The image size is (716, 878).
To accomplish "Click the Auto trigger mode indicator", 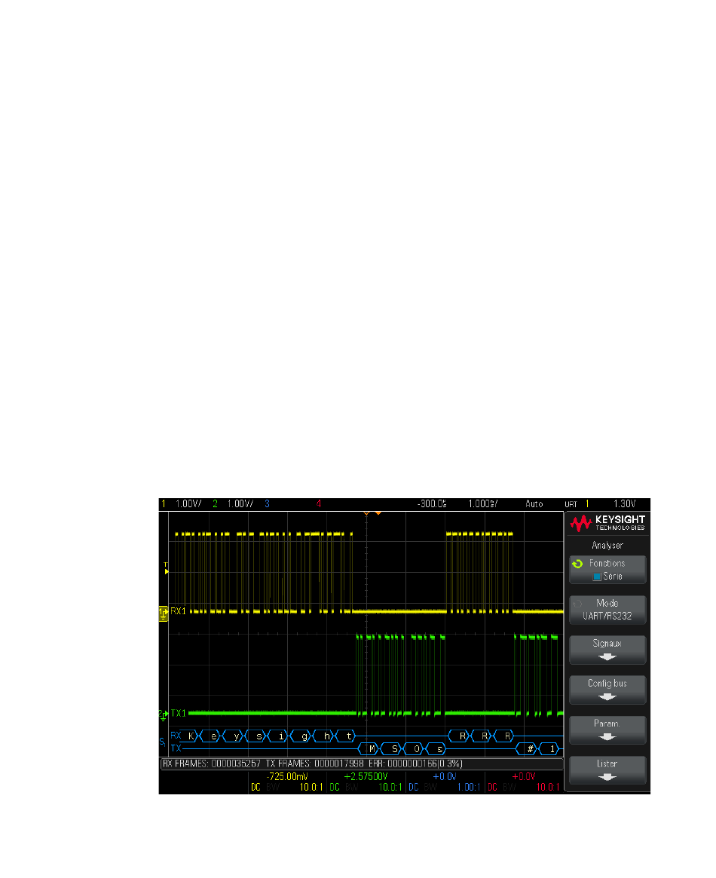I will [534, 503].
